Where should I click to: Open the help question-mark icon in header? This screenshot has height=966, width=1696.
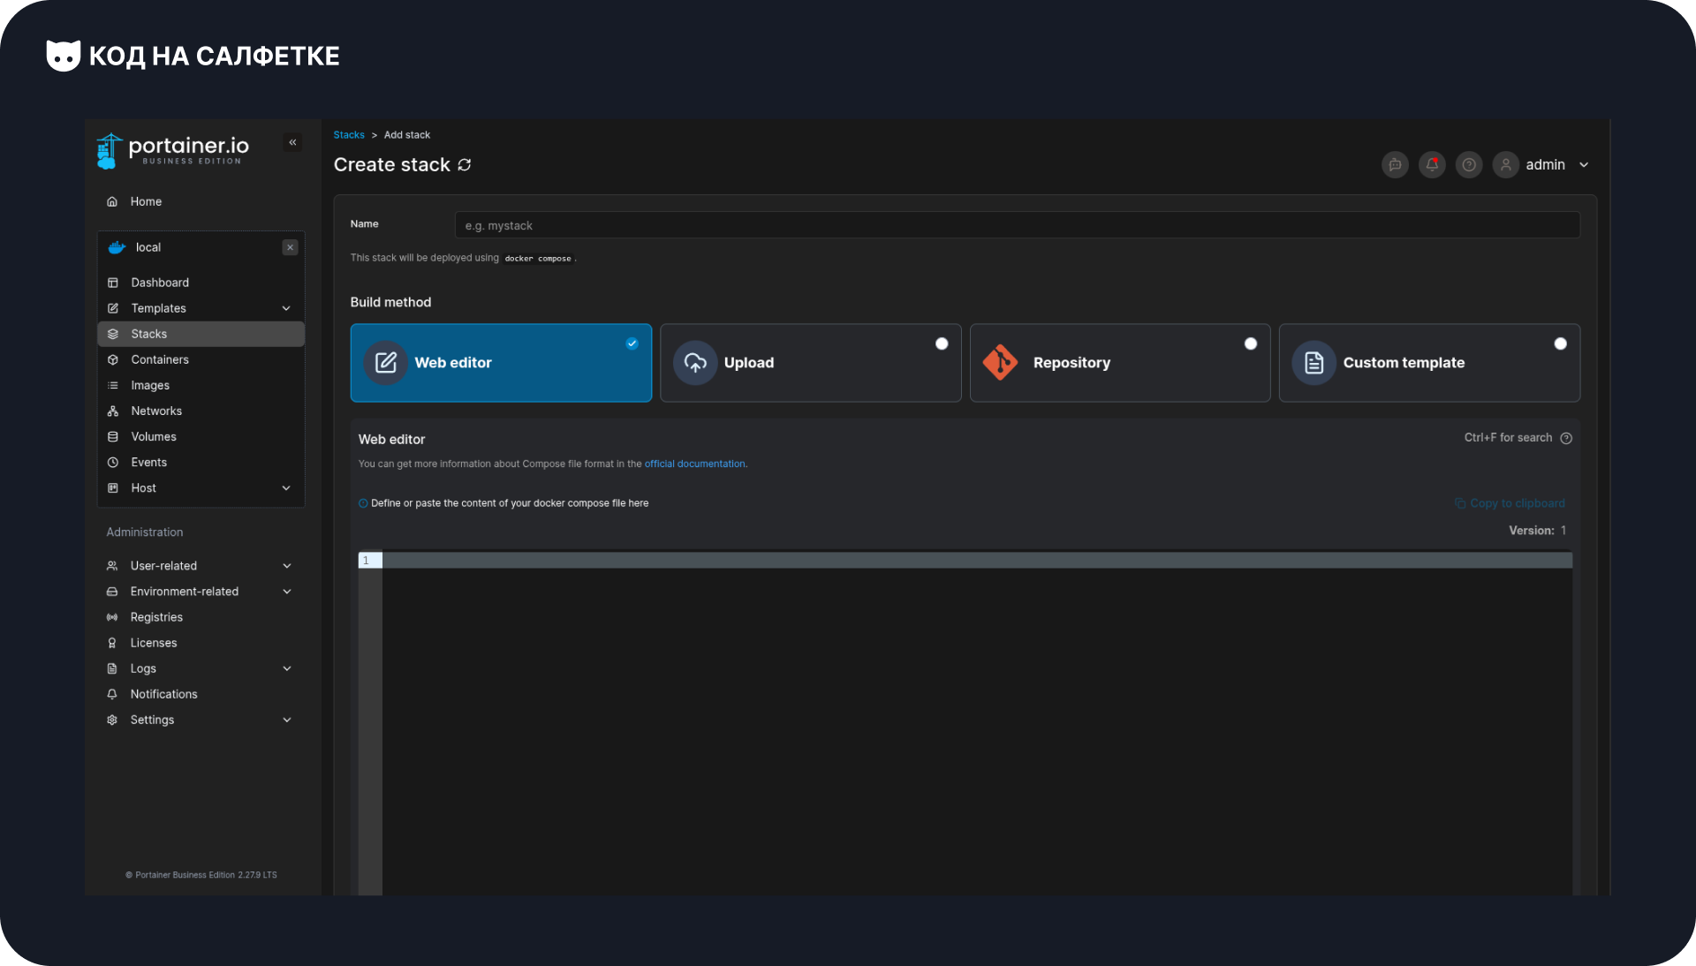(x=1469, y=165)
